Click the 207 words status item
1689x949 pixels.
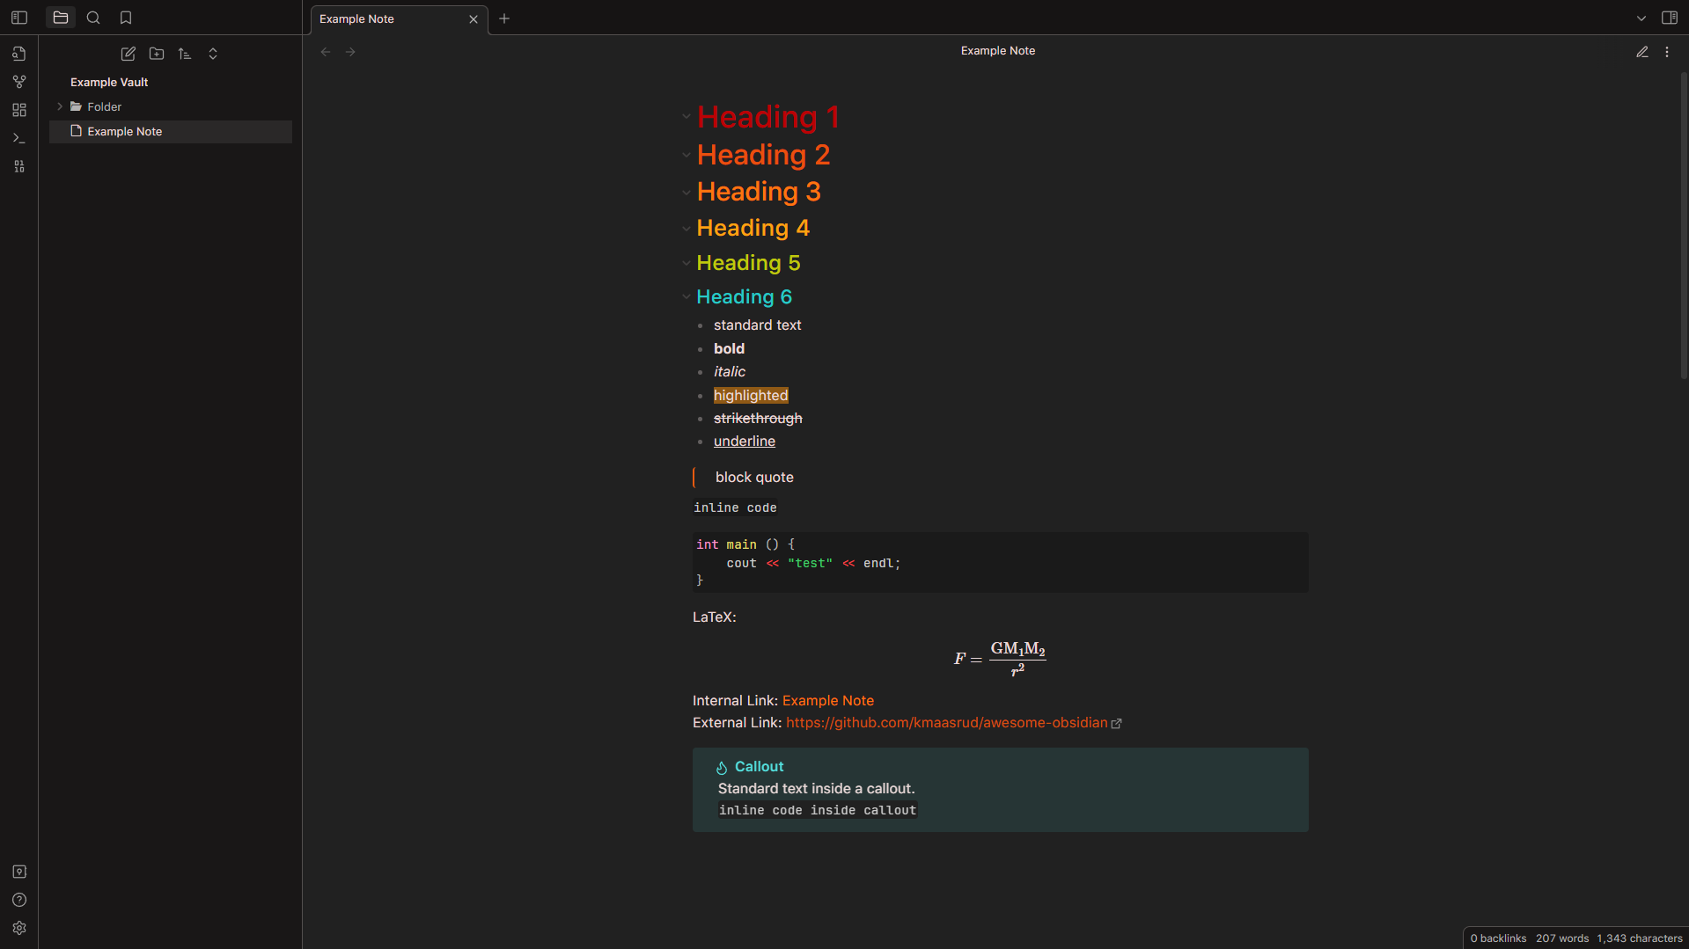1562,938
